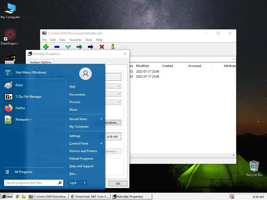Click the RetroBar Properties title bar icon
267x200 pixels.
pos(30,54)
